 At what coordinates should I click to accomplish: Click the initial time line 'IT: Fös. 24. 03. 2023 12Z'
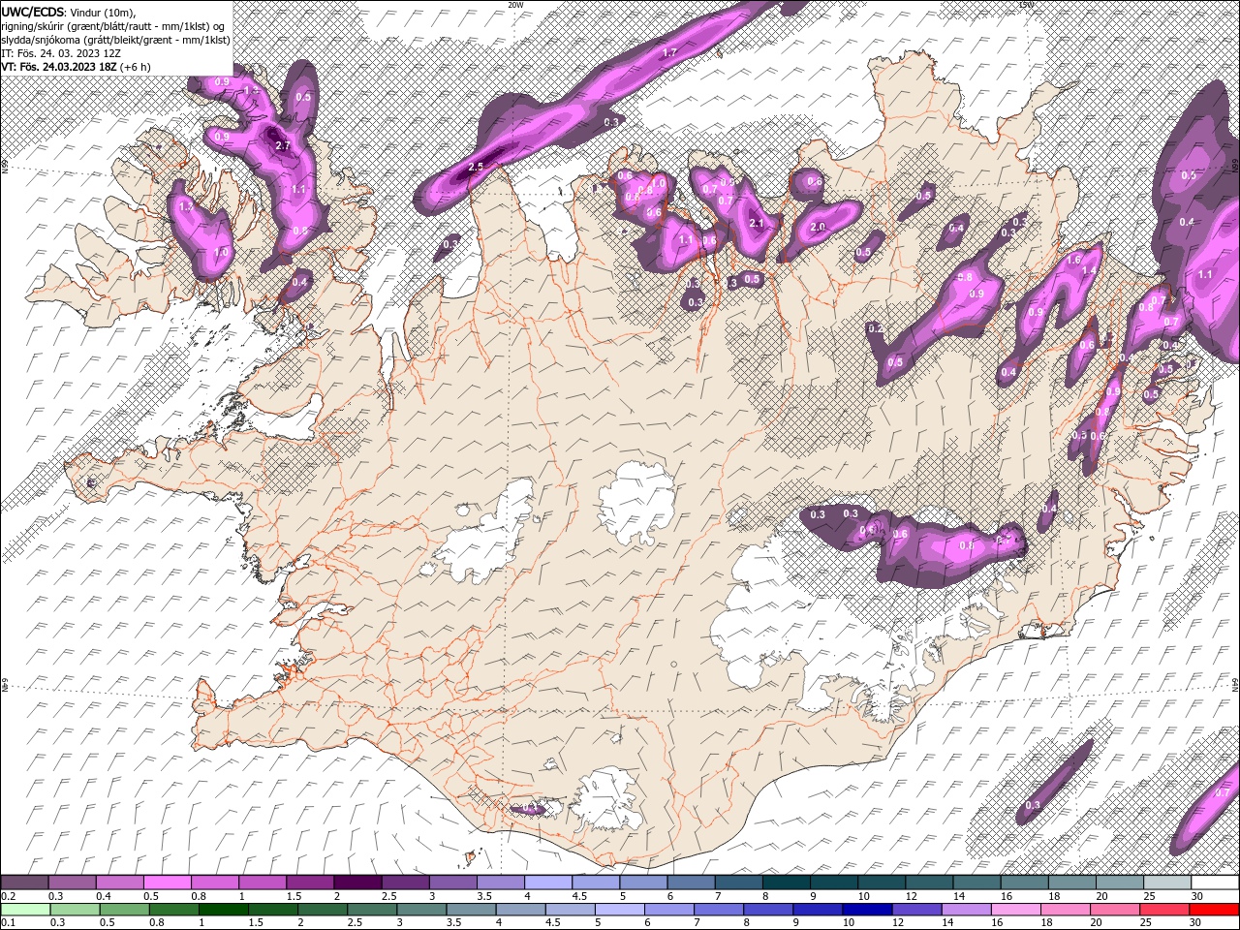coord(60,53)
